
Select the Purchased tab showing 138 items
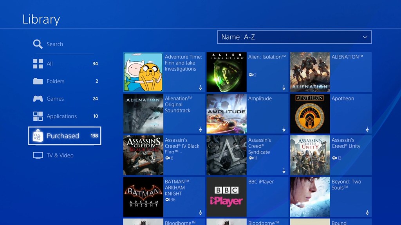65,136
